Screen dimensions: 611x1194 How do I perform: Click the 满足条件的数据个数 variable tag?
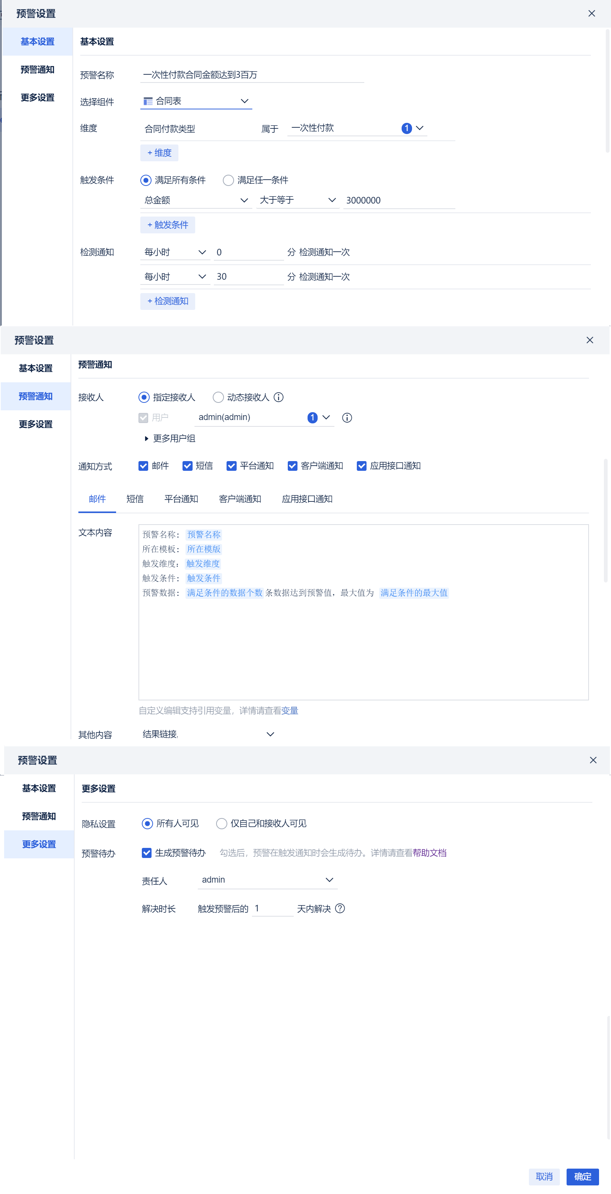click(x=225, y=593)
